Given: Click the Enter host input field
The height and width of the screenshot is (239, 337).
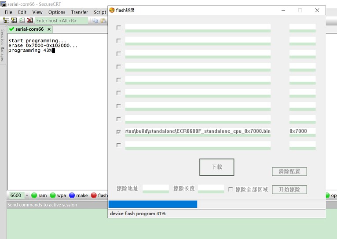Looking at the screenshot, I should [61, 21].
